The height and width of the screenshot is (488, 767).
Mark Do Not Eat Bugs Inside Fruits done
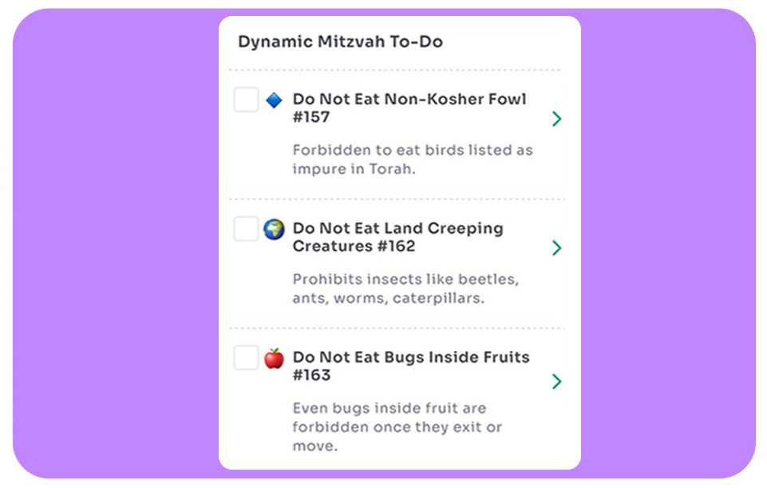pyautogui.click(x=246, y=358)
